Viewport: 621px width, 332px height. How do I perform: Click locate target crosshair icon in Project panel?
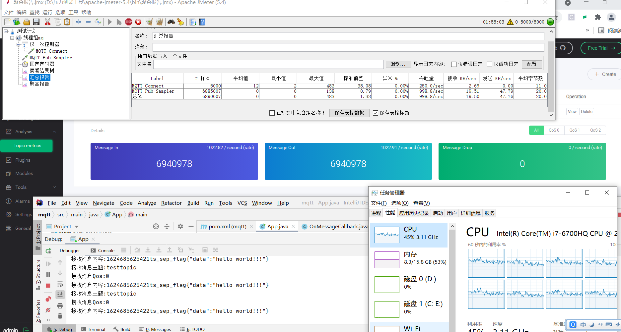pos(156,226)
